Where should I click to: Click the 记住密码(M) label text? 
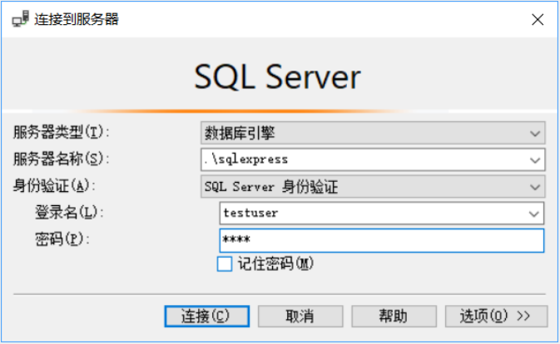tap(275, 264)
